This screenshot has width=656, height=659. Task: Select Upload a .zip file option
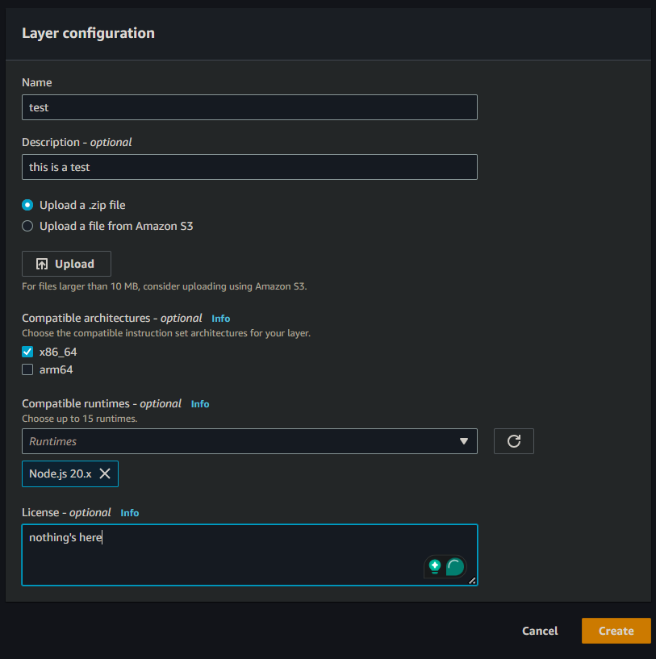[x=27, y=205]
